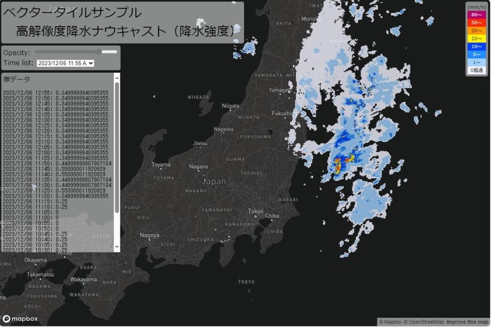Click the Fukushima city label on map

click(x=282, y=113)
